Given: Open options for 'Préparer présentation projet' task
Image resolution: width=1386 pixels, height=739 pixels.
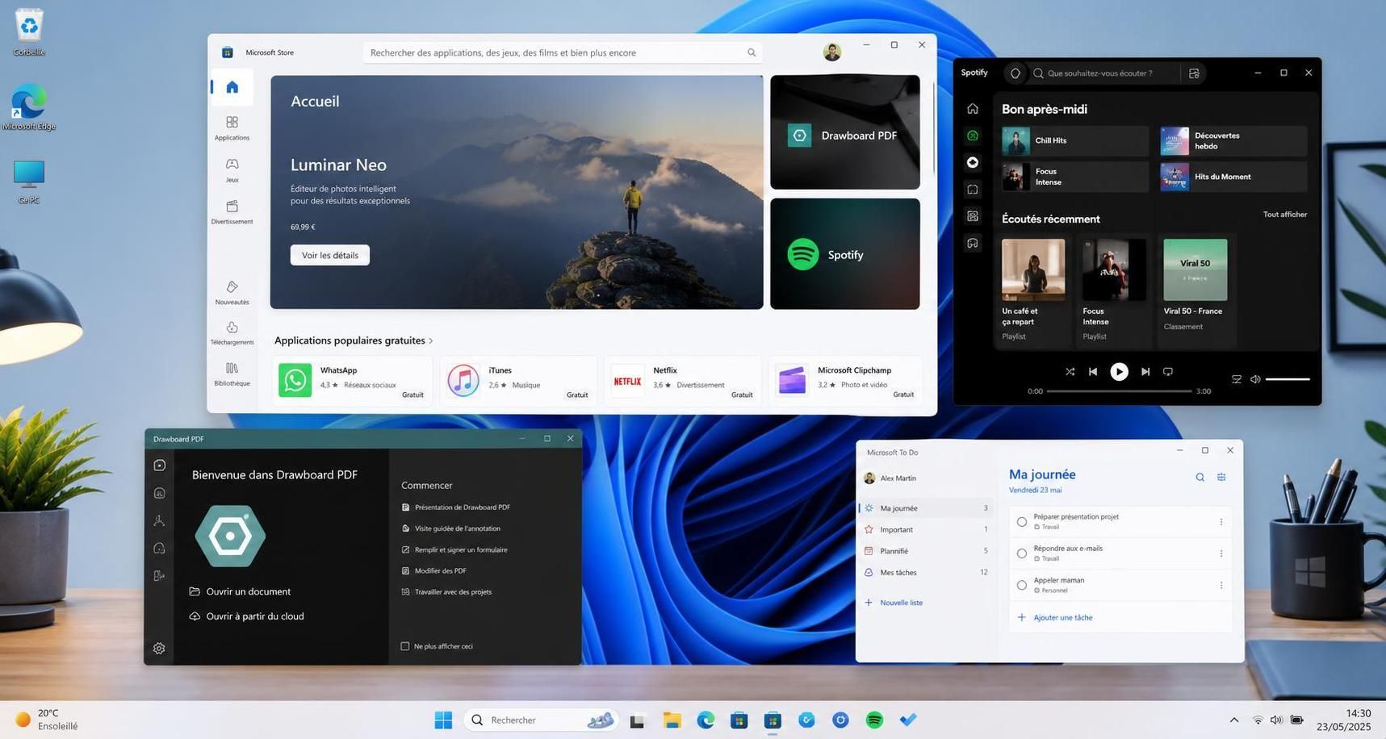Looking at the screenshot, I should (1221, 522).
